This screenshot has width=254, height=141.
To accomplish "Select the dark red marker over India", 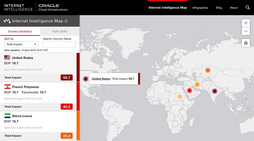I will (x=215, y=91).
